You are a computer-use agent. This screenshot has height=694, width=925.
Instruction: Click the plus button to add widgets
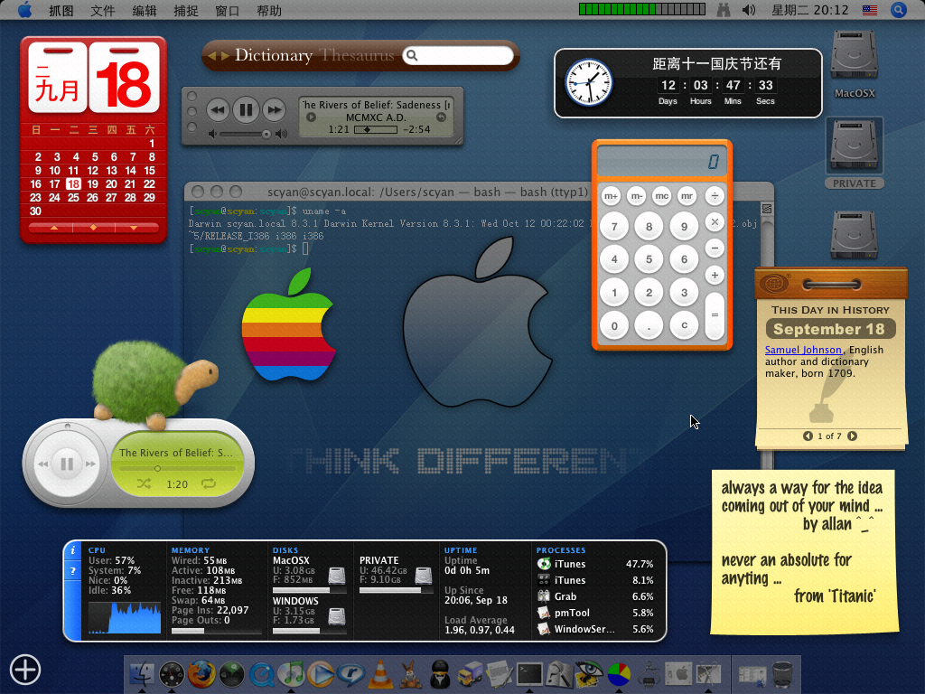(x=25, y=670)
